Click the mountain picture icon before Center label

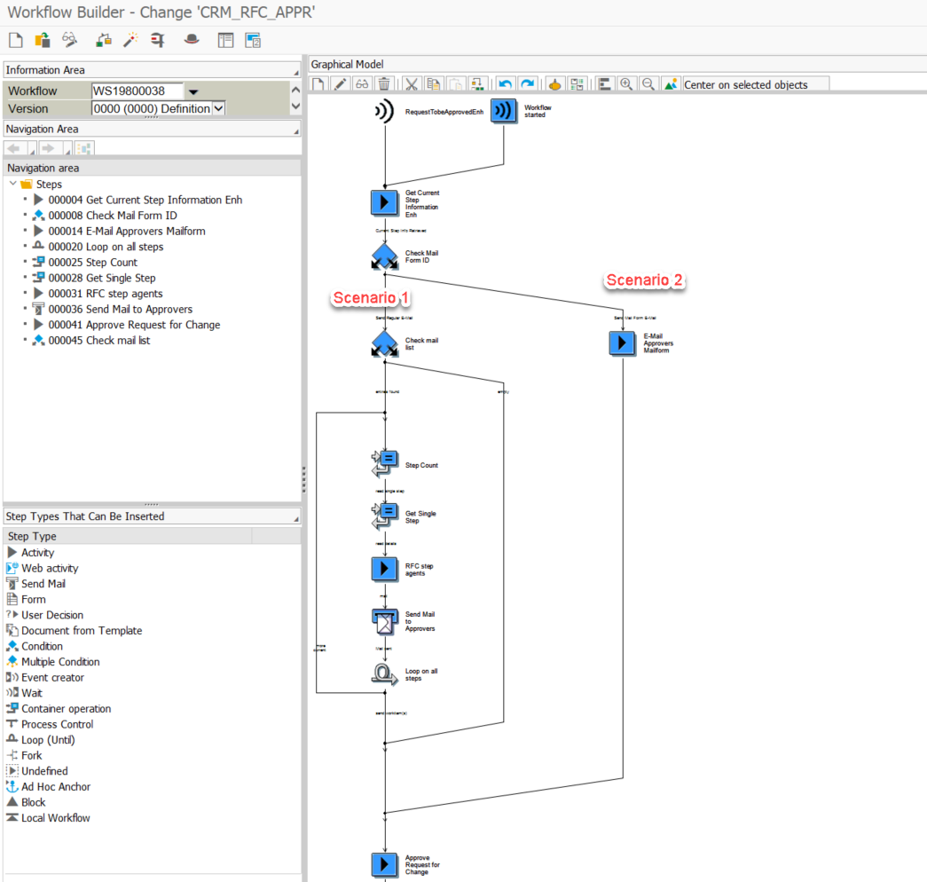pos(671,84)
